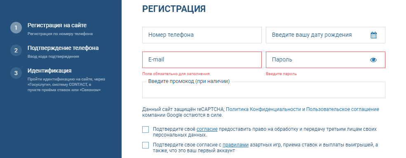Select the step 2 circle icon
Screen dimensions: 406x158
pos(16,50)
